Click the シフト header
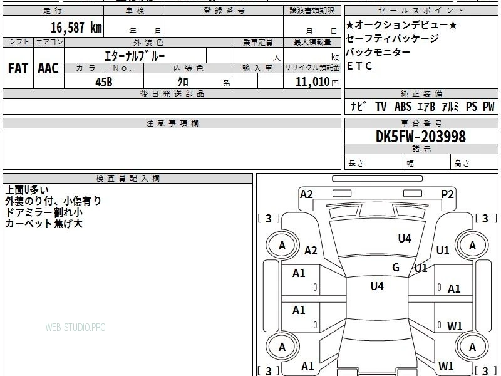 coord(18,42)
